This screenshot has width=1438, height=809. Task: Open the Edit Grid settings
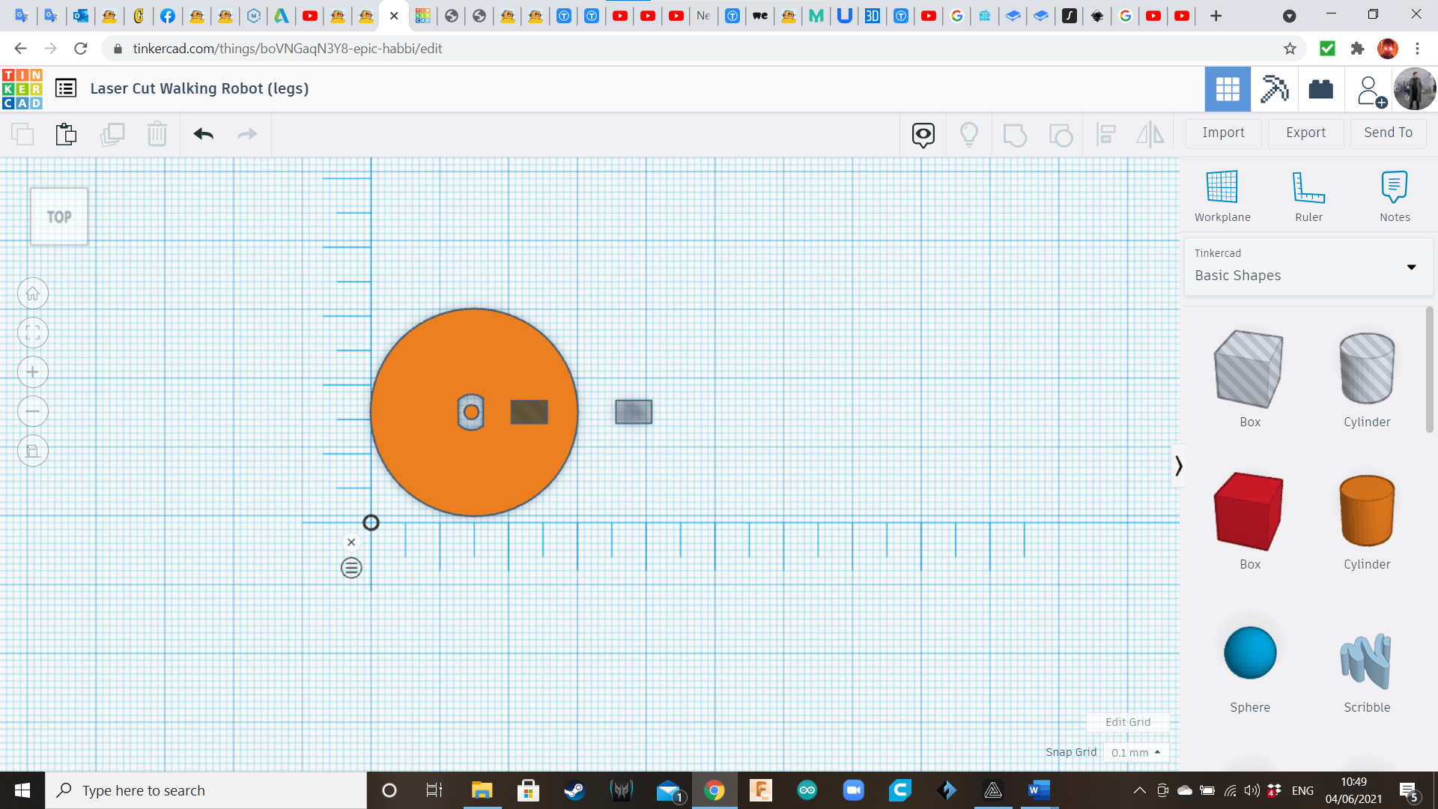point(1128,722)
